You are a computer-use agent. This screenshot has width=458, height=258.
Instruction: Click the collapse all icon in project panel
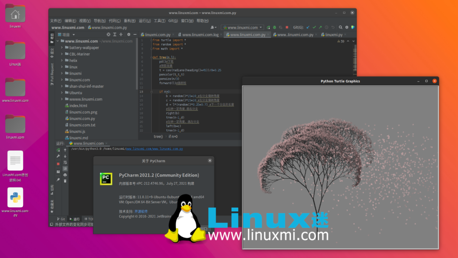pyautogui.click(x=120, y=34)
